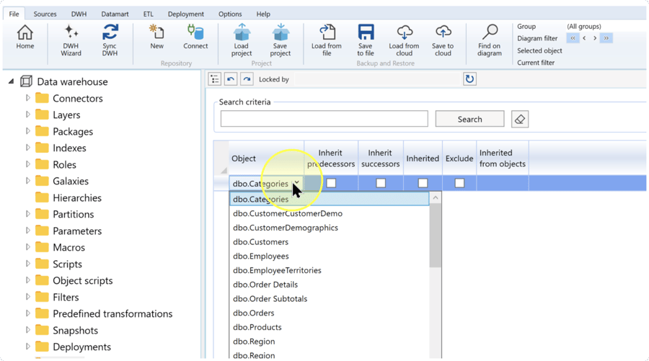Click the Inherited from objects column header
This screenshot has height=361, width=649.
(503, 158)
